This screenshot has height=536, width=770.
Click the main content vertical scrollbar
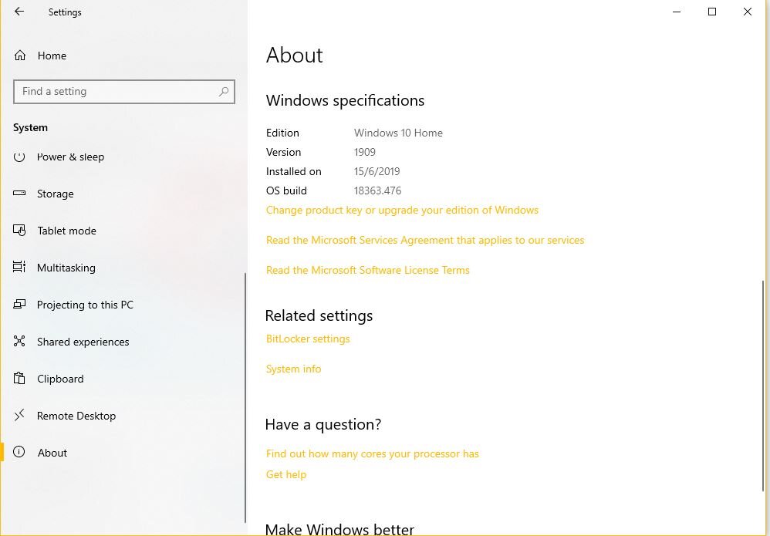[762, 386]
